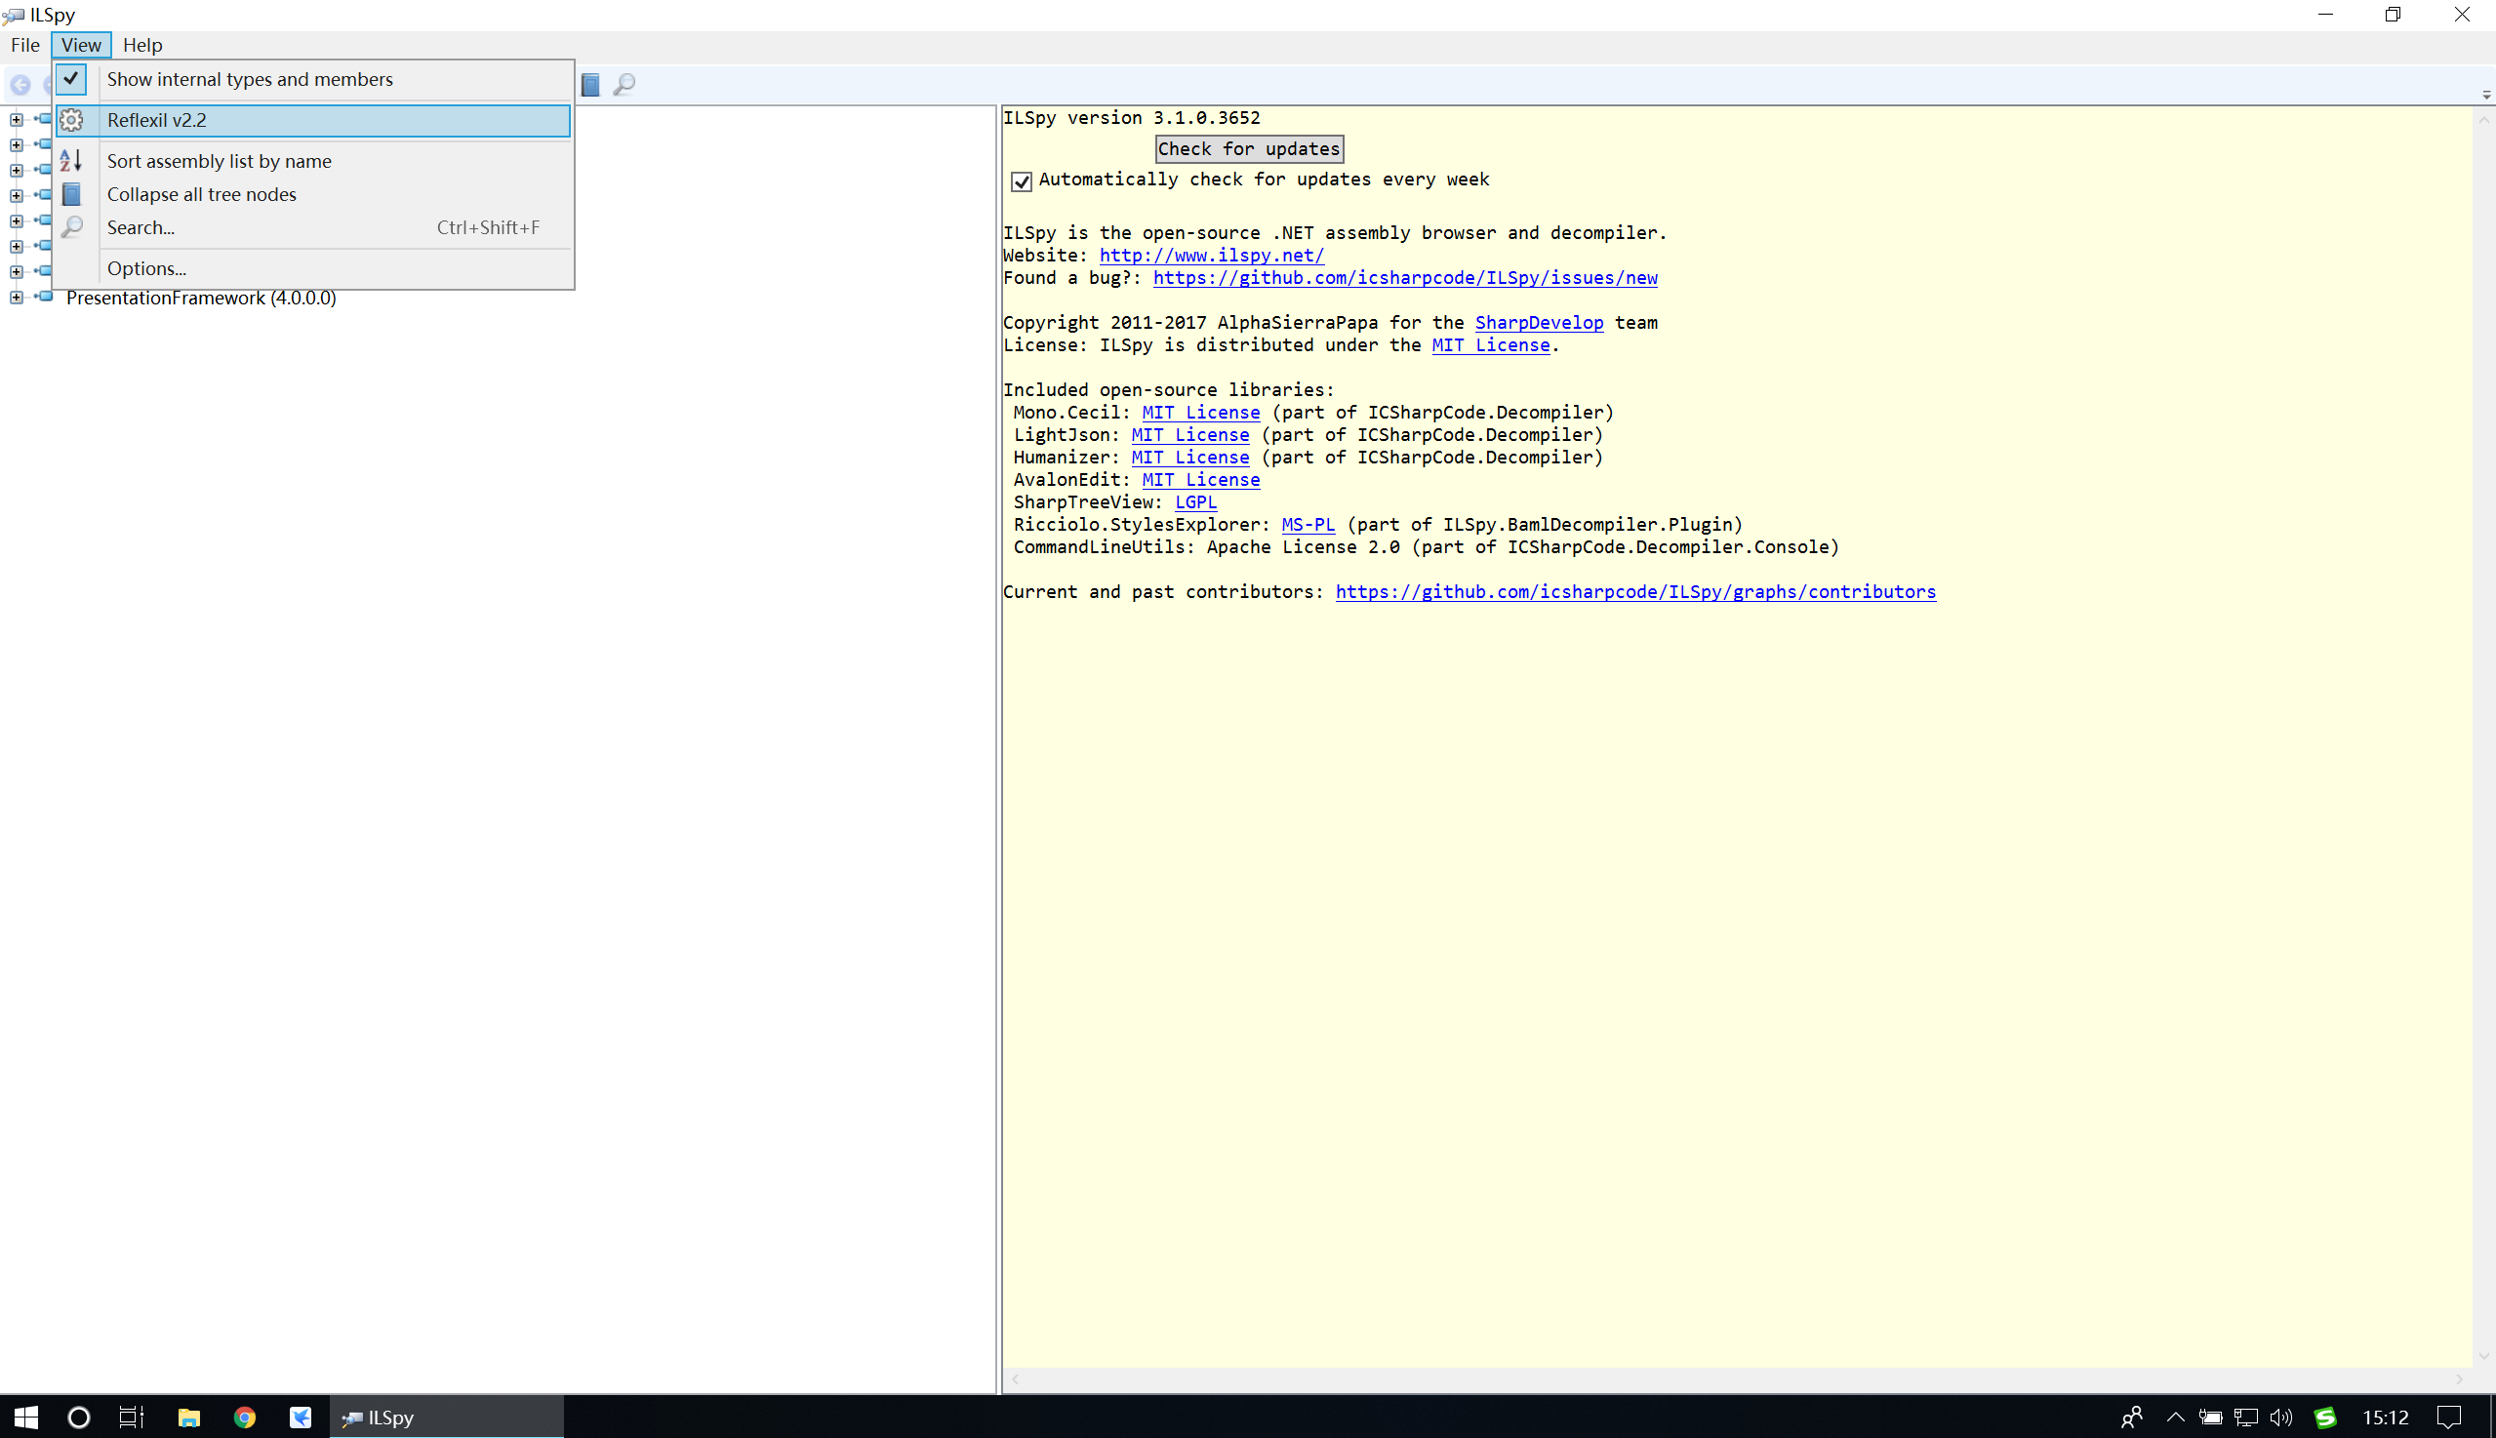Expand the second assembly tree node
Image resolution: width=2496 pixels, height=1438 pixels.
click(16, 144)
